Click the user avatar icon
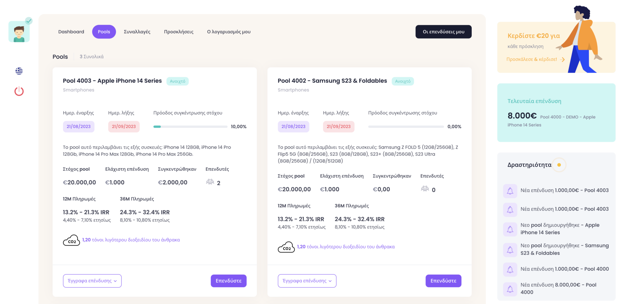The width and height of the screenshot is (626, 304). click(x=19, y=32)
